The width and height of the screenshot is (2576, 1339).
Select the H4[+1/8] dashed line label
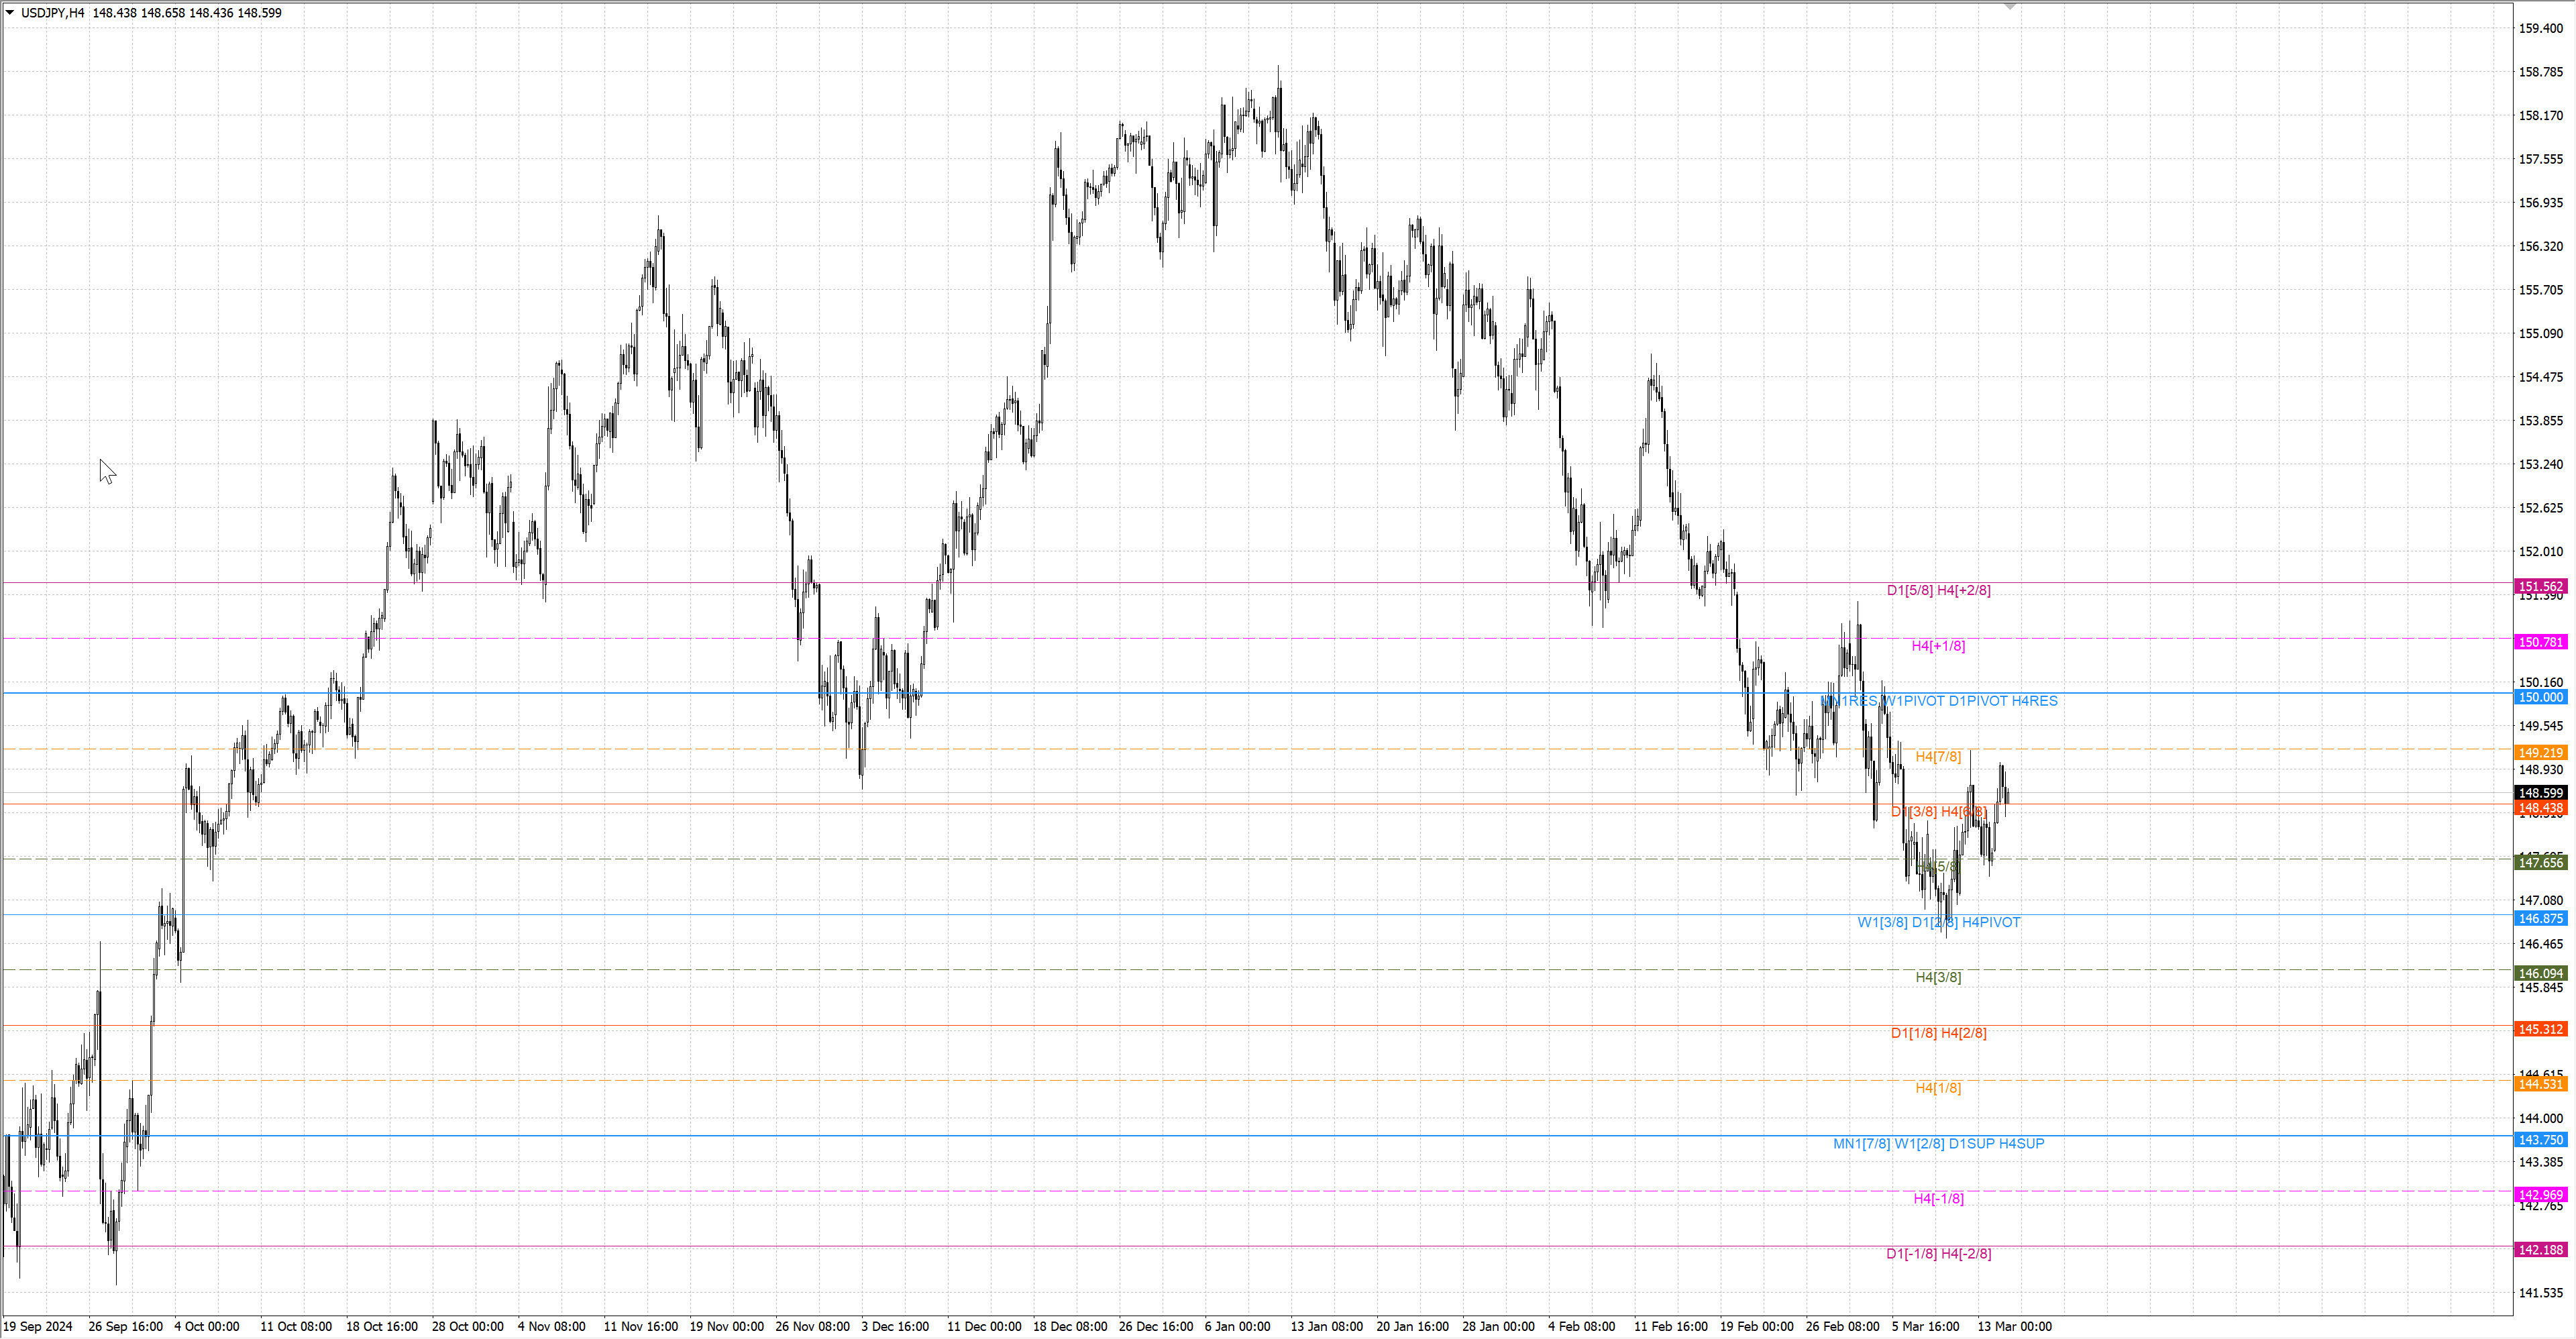click(1938, 646)
